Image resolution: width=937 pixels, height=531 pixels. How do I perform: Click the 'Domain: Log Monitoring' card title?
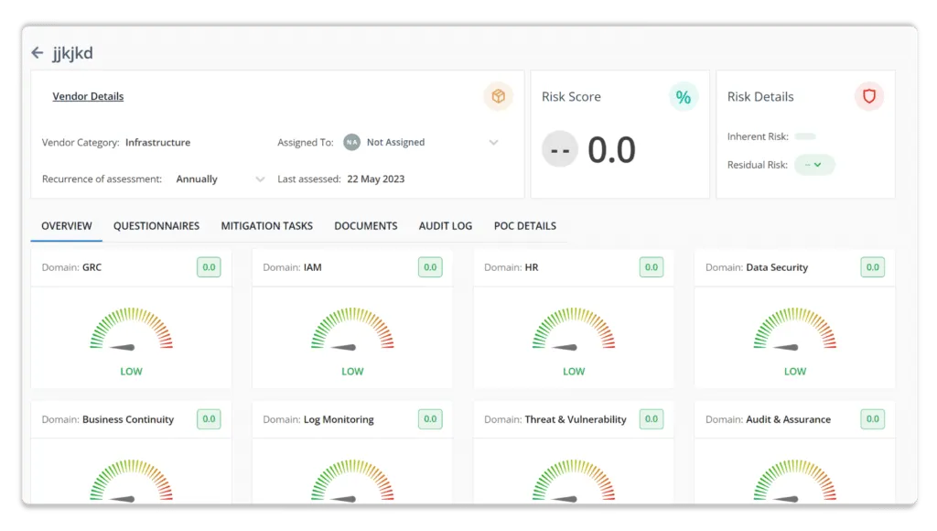point(318,419)
